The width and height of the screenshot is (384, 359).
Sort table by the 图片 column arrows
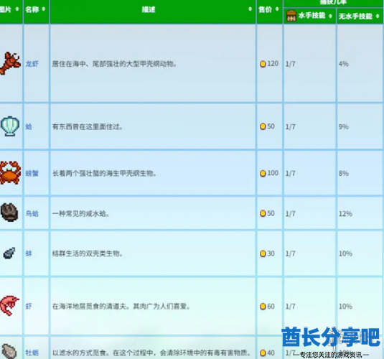click(x=17, y=9)
